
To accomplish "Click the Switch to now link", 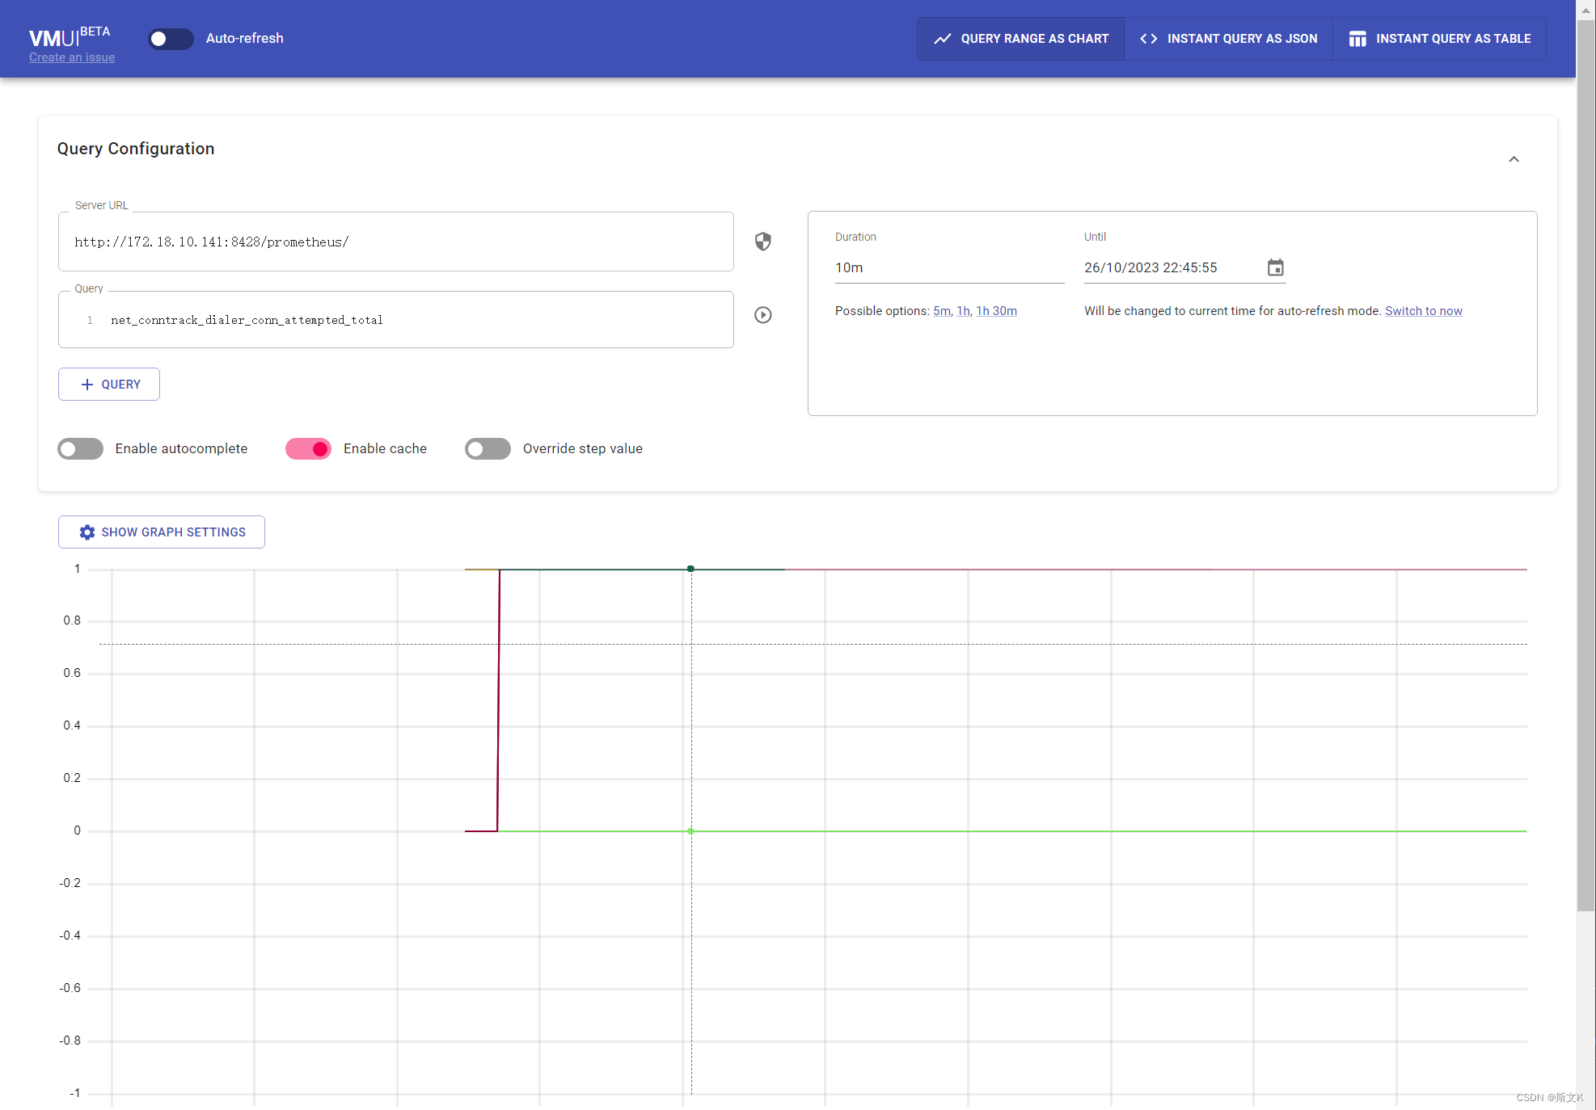I will (1423, 311).
